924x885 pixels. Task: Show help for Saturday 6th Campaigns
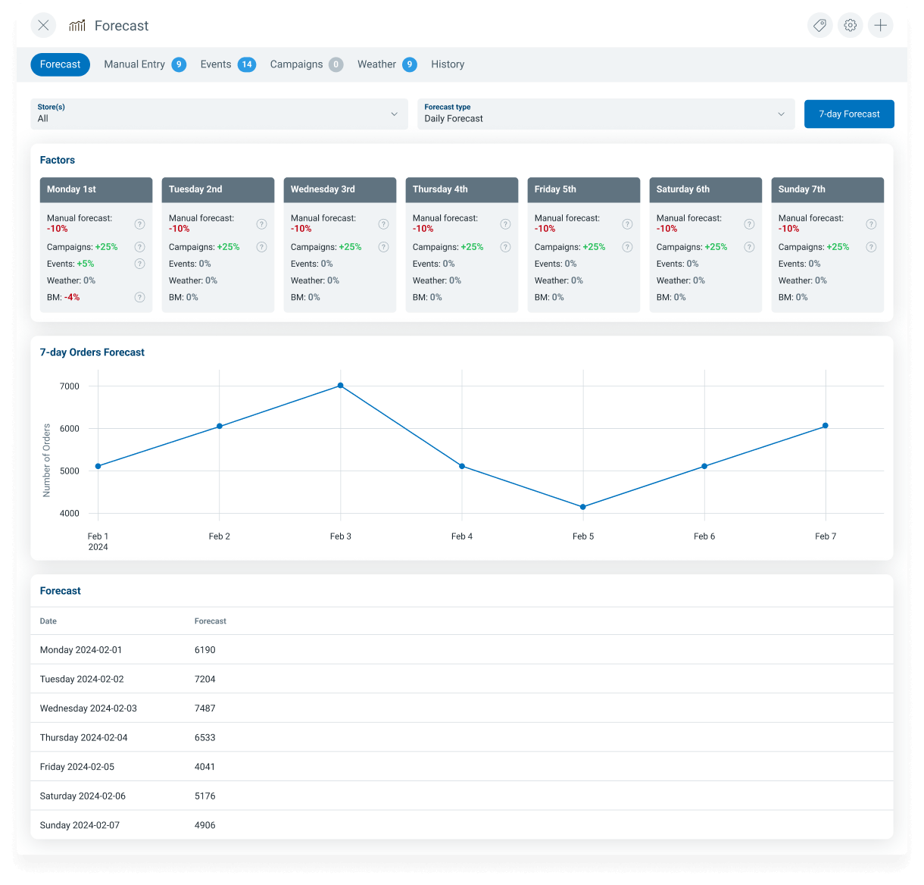point(749,247)
